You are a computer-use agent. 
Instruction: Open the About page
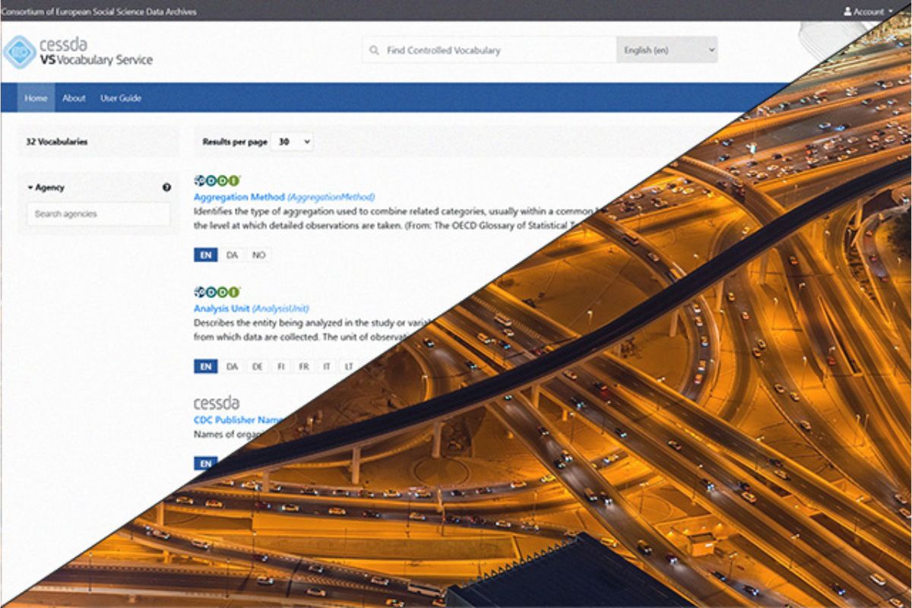pyautogui.click(x=74, y=98)
